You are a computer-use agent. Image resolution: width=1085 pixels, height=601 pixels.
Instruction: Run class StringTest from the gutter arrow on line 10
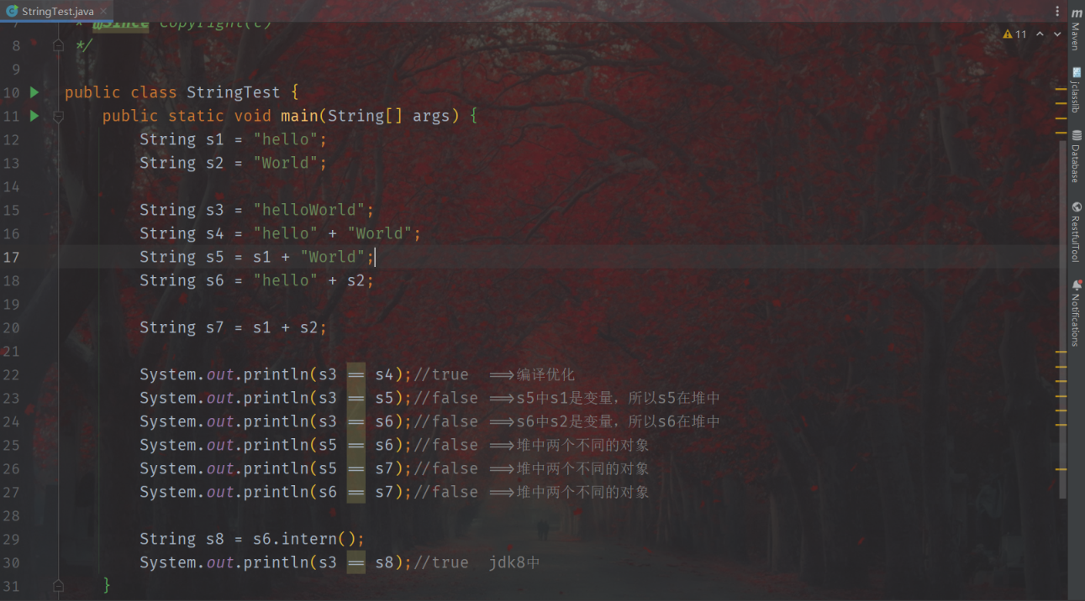pos(34,92)
